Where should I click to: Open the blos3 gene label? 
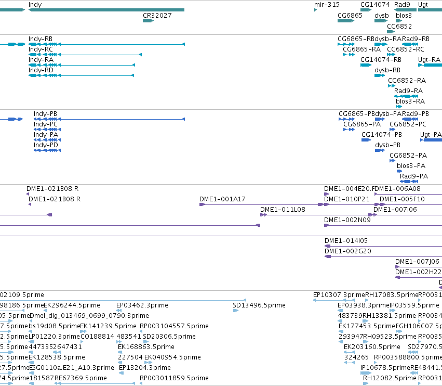(404, 16)
